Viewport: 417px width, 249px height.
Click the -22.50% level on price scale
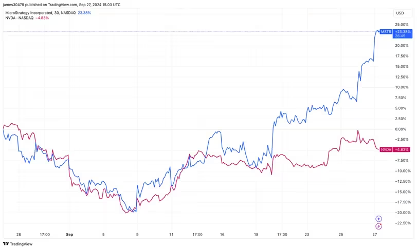[x=402, y=223]
